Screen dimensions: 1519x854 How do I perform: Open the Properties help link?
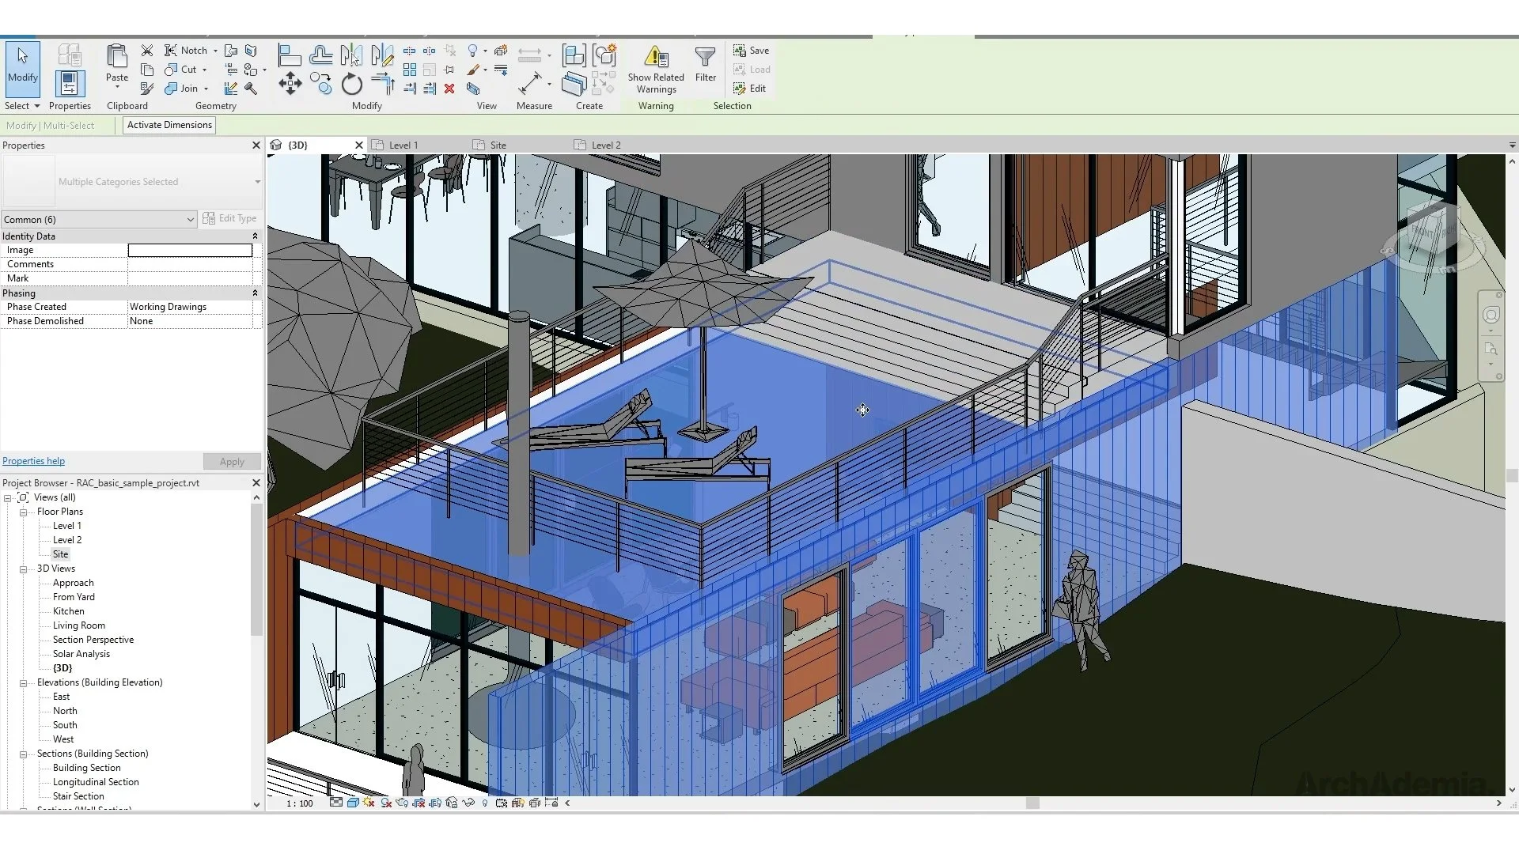[x=33, y=460]
